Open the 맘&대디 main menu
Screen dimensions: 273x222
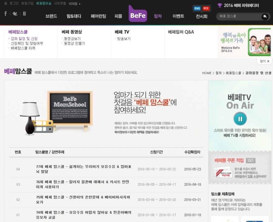[74, 16]
